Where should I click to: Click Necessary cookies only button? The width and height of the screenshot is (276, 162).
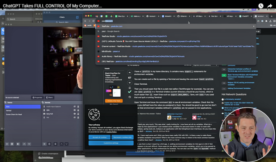122,137
